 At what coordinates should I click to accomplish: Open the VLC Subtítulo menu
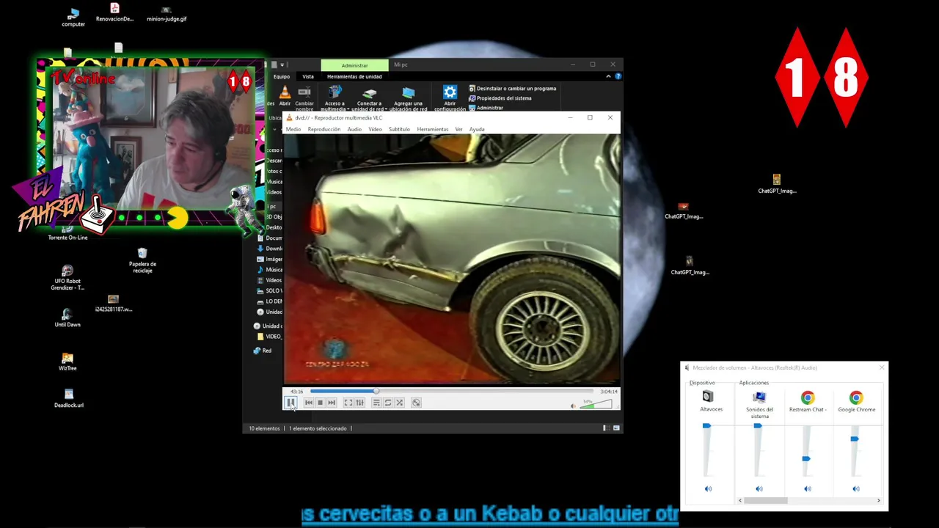click(399, 129)
